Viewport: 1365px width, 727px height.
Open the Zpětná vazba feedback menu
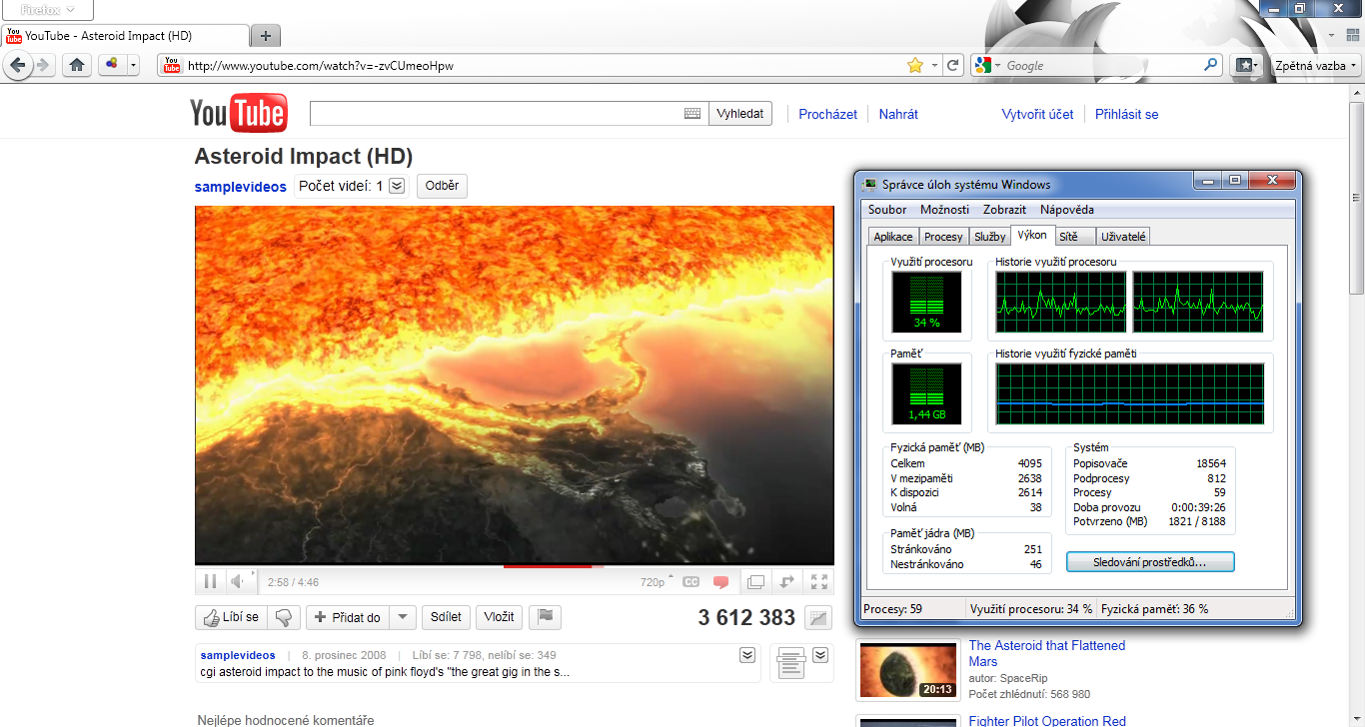(1316, 65)
